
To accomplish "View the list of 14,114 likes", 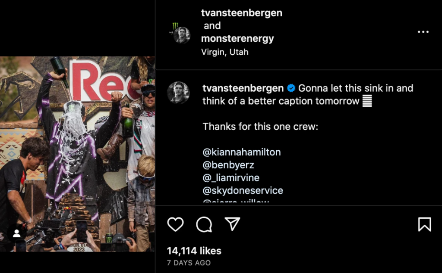I will 194,251.
